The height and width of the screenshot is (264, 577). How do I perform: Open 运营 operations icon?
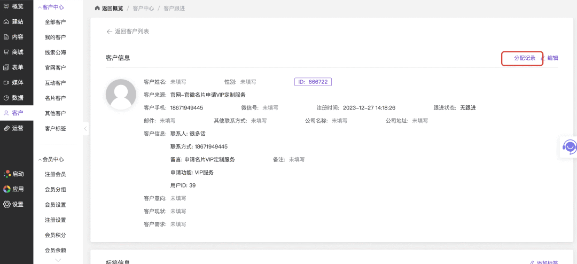[x=6, y=128]
